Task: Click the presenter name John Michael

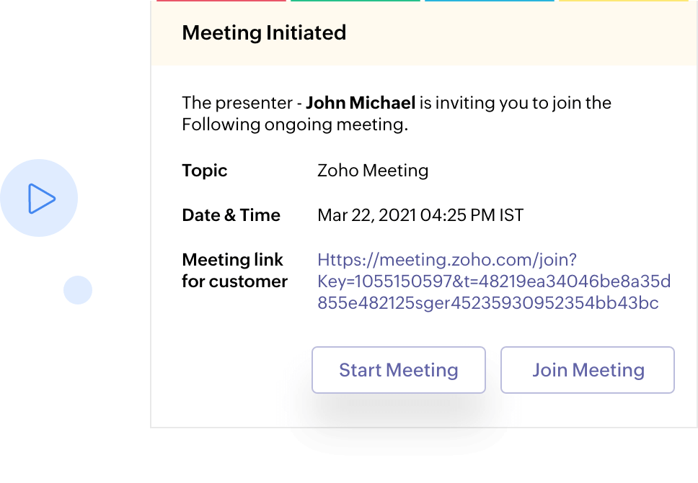Action: point(361,103)
